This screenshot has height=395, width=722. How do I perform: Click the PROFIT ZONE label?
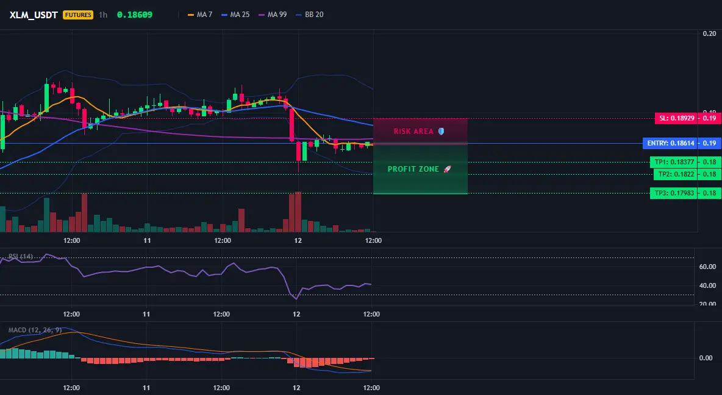[413, 169]
